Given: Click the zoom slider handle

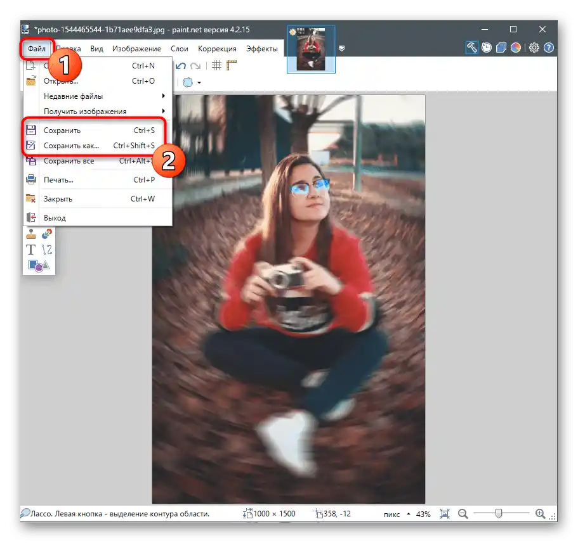Looking at the screenshot, I should (499, 513).
